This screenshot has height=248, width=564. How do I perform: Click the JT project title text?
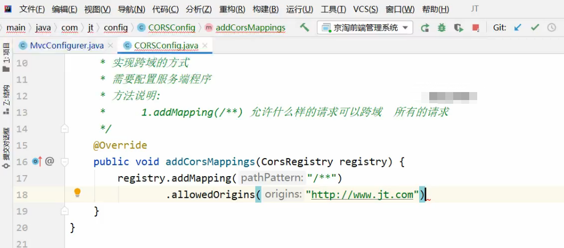[475, 9]
